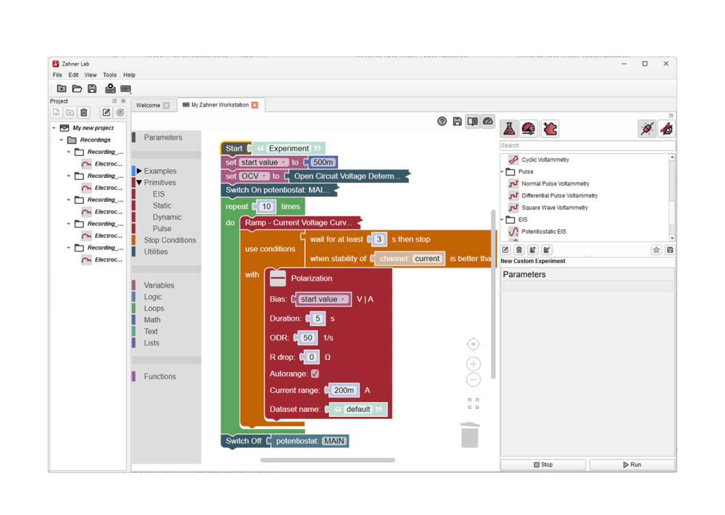The height and width of the screenshot is (515, 725).
Task: Collapse the Pulse folder in experiment list
Action: (x=503, y=172)
